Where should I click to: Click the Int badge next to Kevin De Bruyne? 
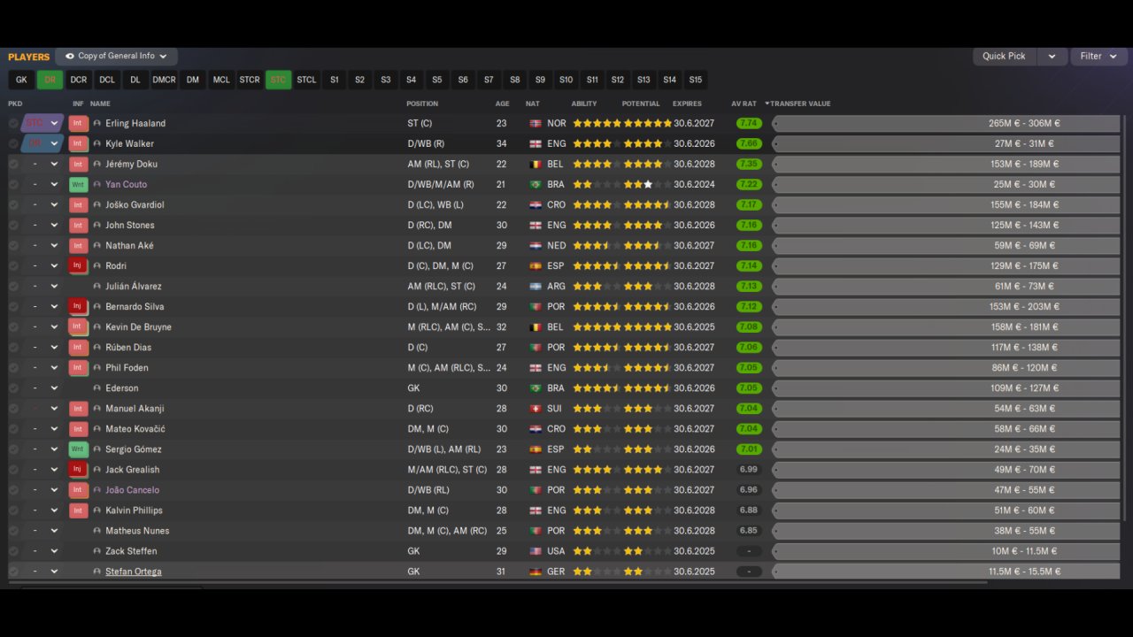78,326
